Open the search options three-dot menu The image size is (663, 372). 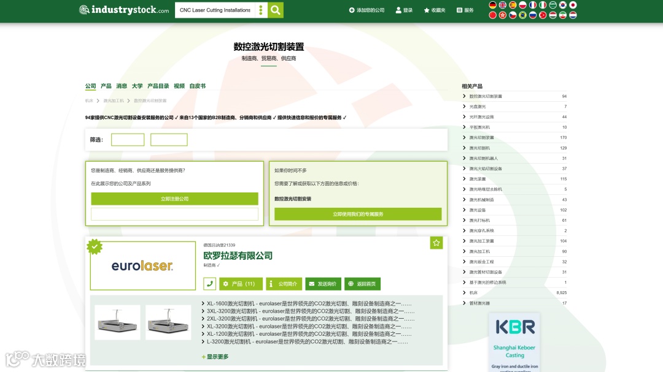[261, 10]
